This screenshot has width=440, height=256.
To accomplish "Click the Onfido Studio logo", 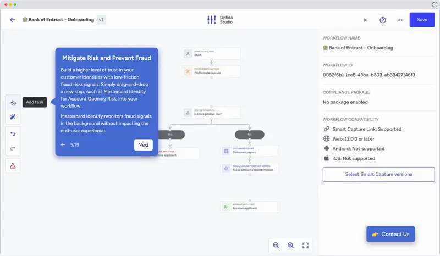I will click(219, 20).
